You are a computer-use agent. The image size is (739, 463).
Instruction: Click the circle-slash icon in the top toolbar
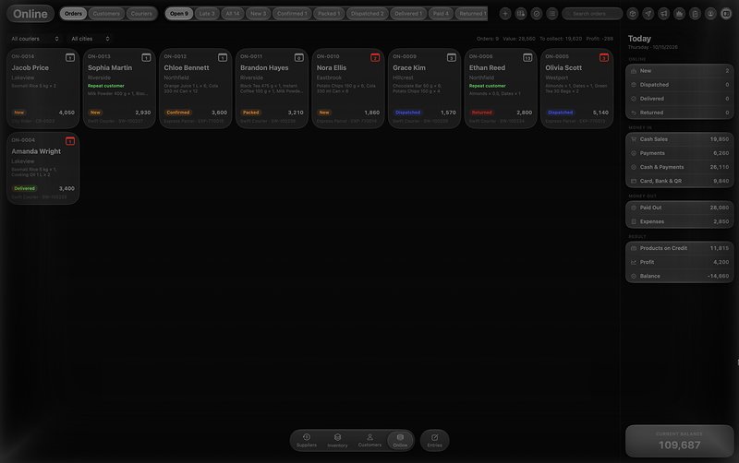[537, 14]
